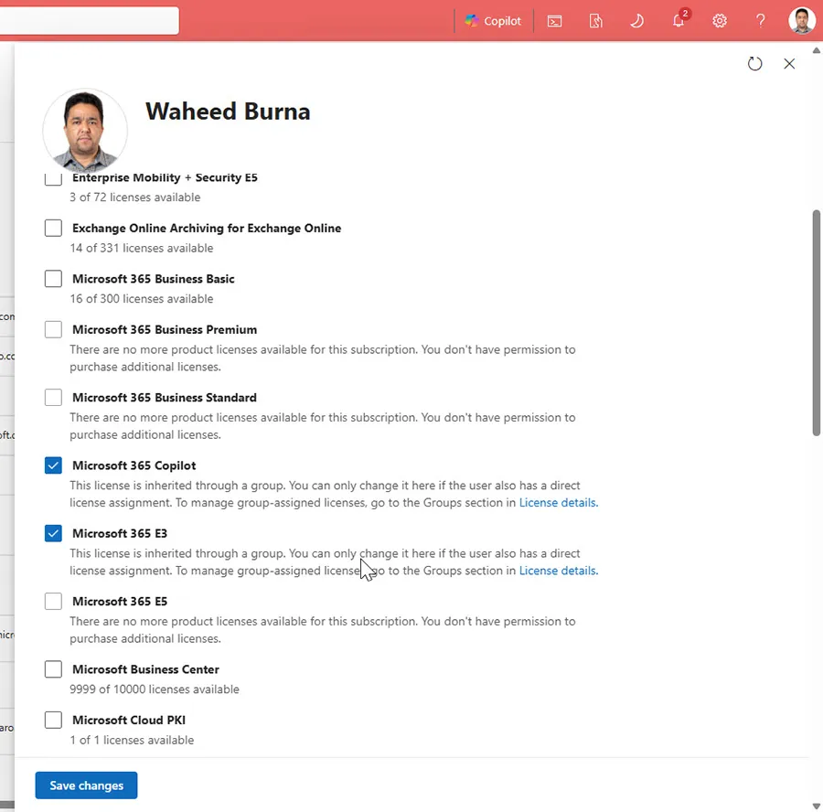The width and height of the screenshot is (823, 812).
Task: Uncheck Microsoft 365 Copilot license
Action: pos(53,465)
